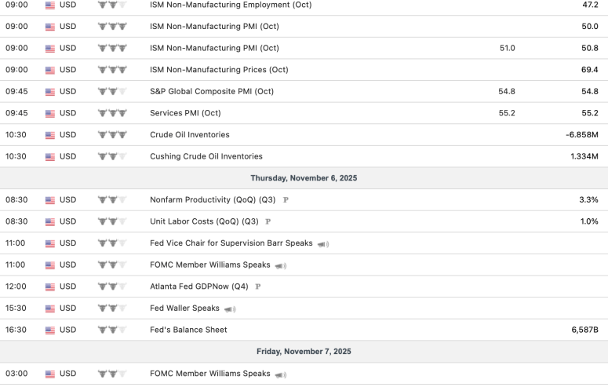Open Services PMI (Oct) event

pos(185,113)
